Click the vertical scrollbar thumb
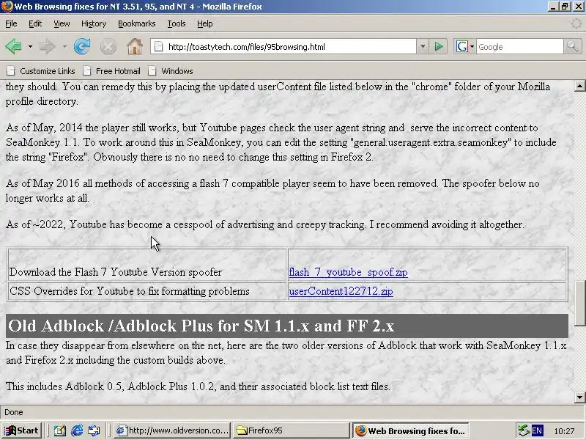 coord(579,303)
